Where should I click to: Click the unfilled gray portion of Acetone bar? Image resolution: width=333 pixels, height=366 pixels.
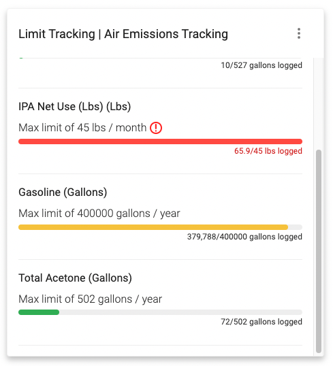180,312
